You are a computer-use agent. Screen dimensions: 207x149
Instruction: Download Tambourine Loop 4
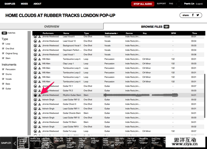click(39, 82)
